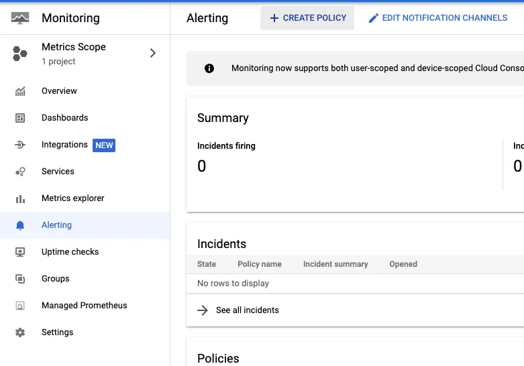Image resolution: width=524 pixels, height=366 pixels.
Task: Open Edit Notification Channels
Action: tap(437, 18)
